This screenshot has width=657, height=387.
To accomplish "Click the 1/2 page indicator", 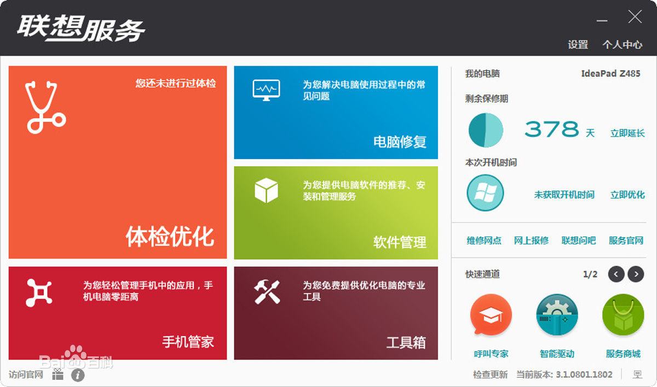I will tap(590, 274).
